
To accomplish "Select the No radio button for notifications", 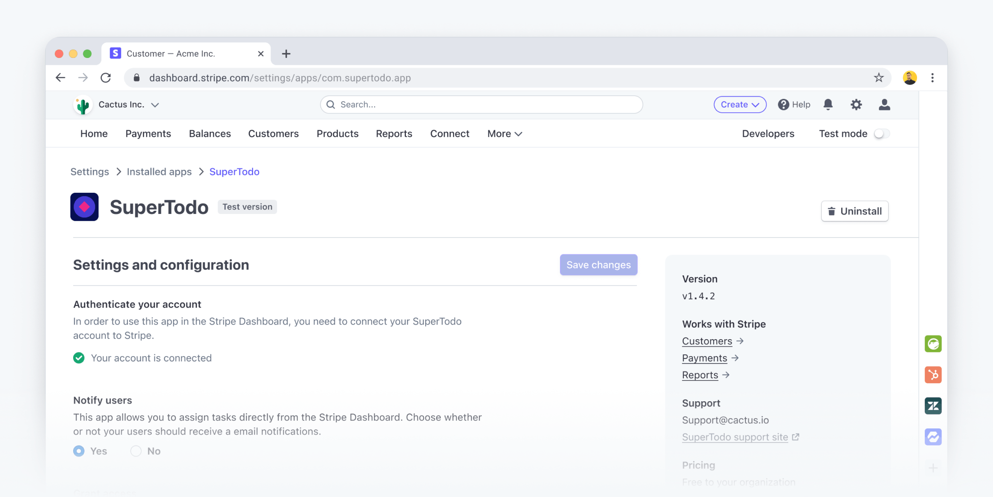I will [x=136, y=451].
